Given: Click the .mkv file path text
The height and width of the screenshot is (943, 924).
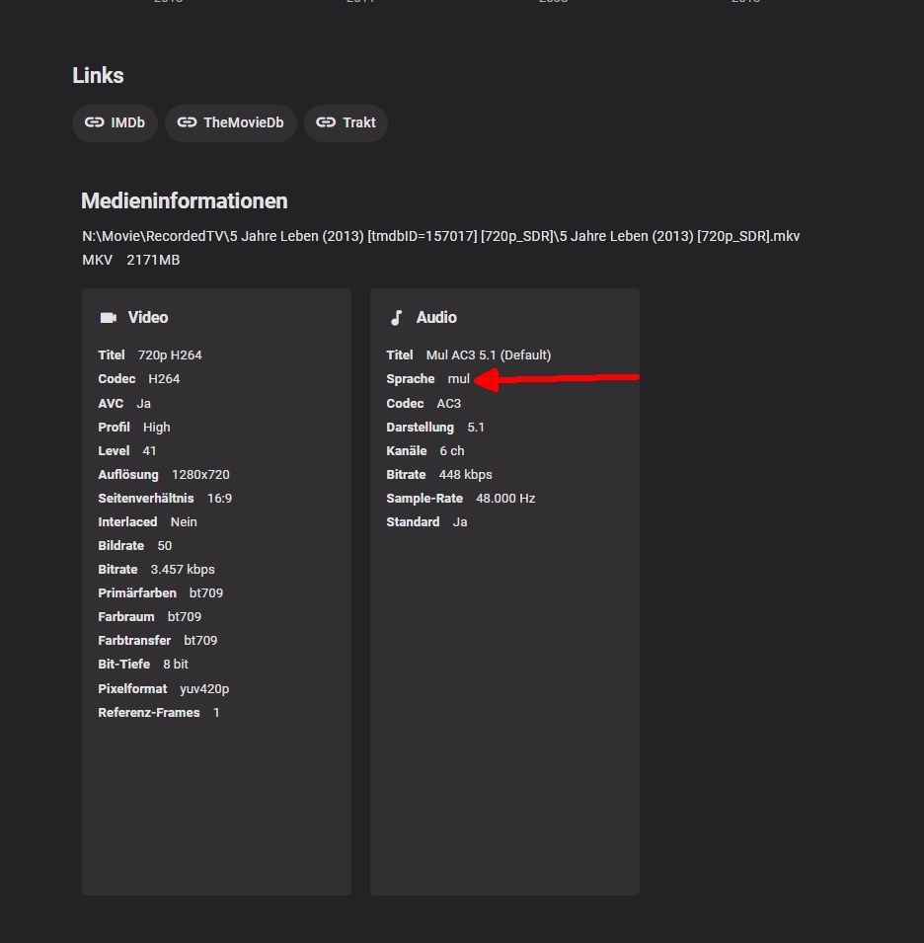Looking at the screenshot, I should [440, 236].
